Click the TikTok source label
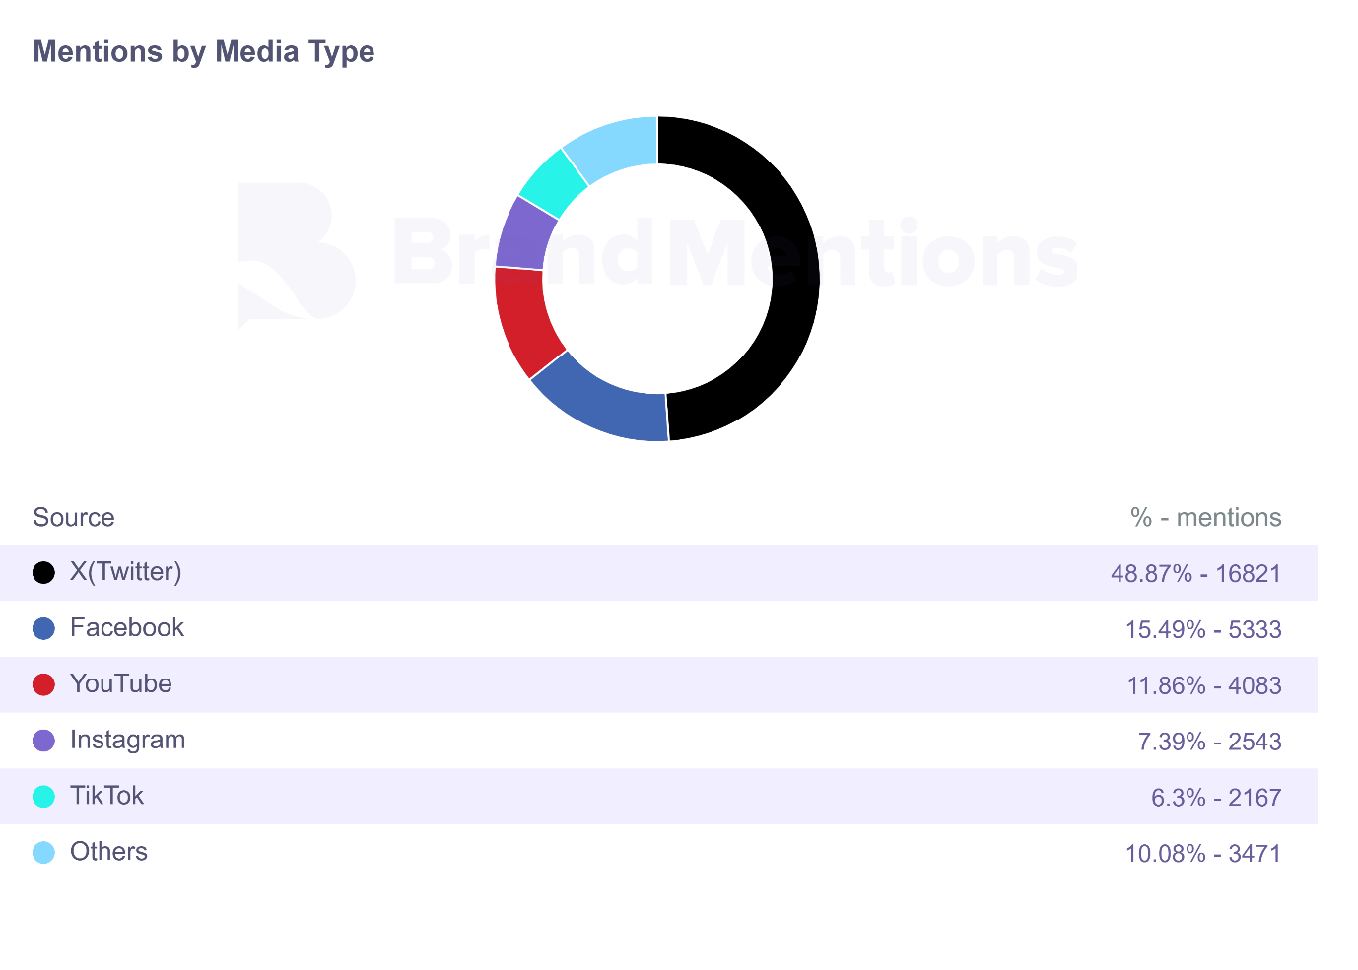 [106, 797]
